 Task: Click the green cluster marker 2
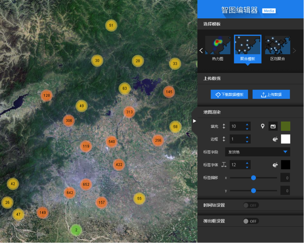(76, 230)
